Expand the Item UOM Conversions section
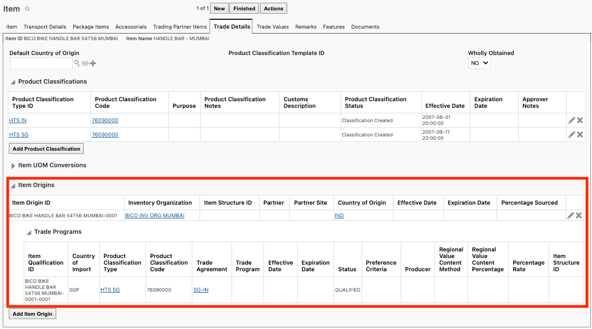This screenshot has width=592, height=329. coord(13,166)
